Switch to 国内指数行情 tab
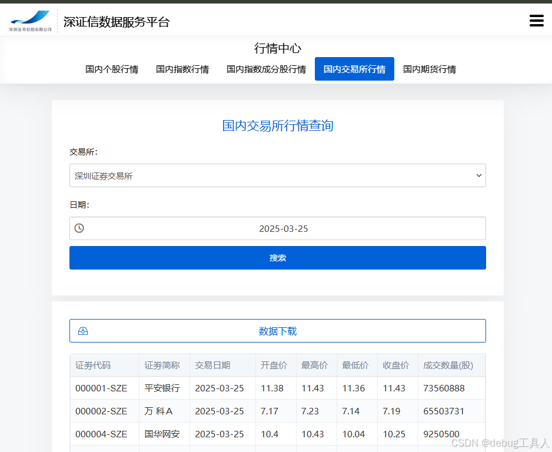 [182, 69]
